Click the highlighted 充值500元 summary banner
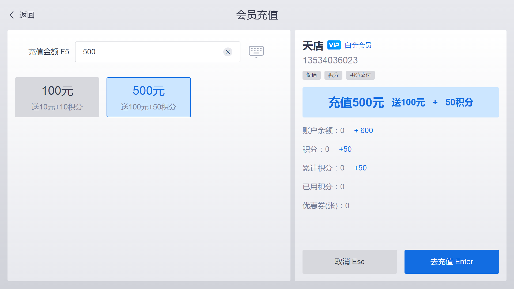514x289 pixels. coord(400,102)
